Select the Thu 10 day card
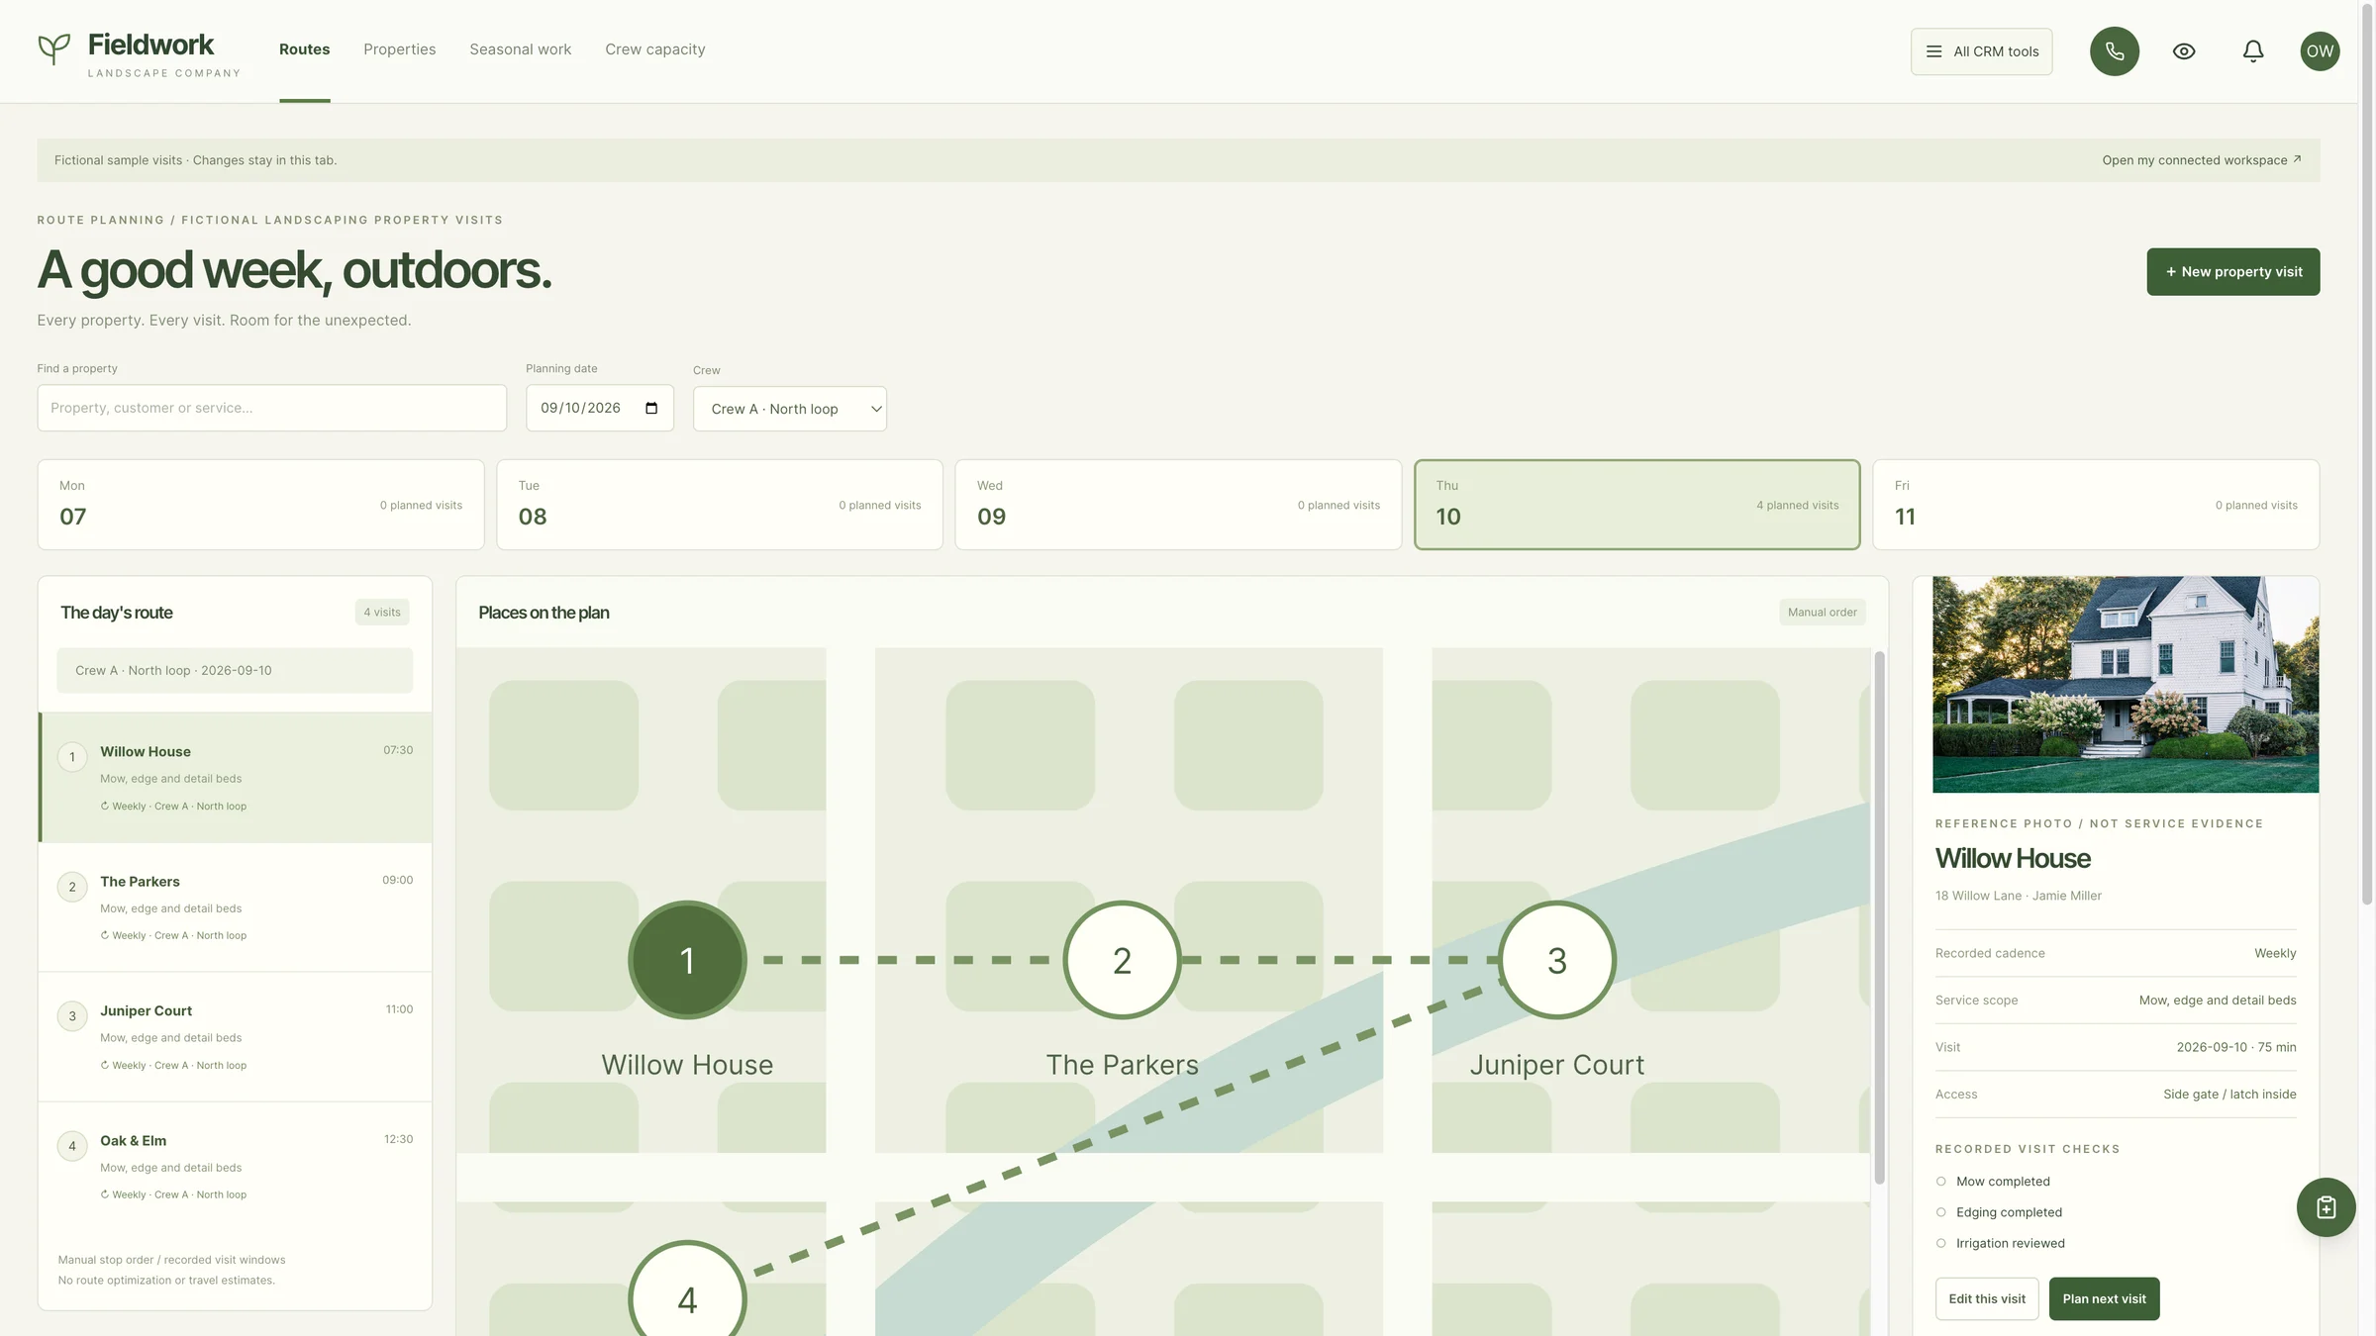2376x1336 pixels. pyautogui.click(x=1637, y=505)
